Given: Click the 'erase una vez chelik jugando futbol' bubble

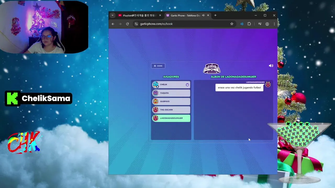Looking at the screenshot, I should pyautogui.click(x=239, y=87).
